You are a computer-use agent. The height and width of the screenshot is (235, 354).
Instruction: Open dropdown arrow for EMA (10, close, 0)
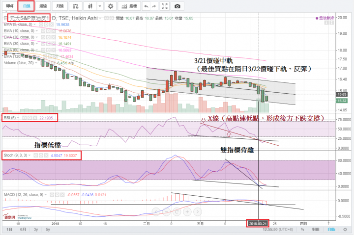36,31
